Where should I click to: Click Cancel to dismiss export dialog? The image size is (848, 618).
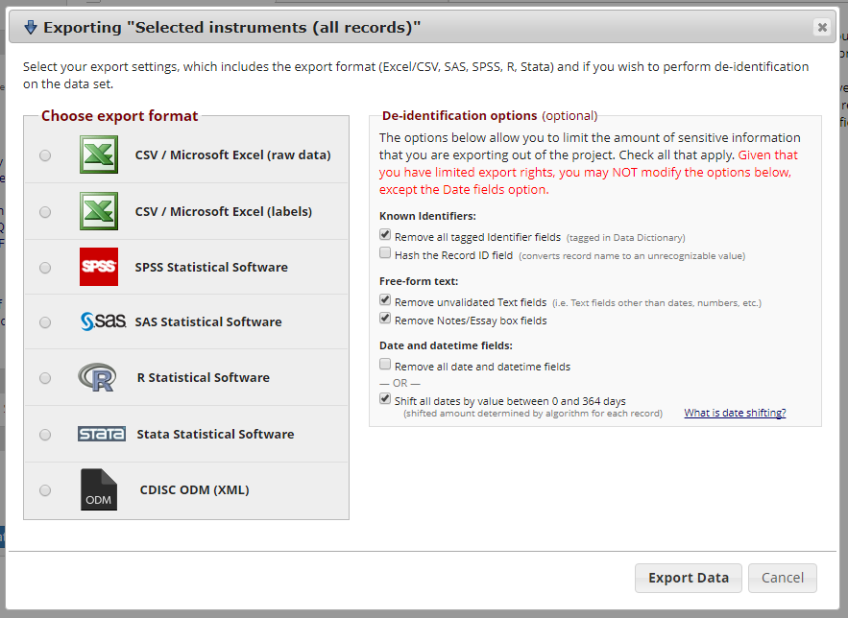(x=782, y=578)
